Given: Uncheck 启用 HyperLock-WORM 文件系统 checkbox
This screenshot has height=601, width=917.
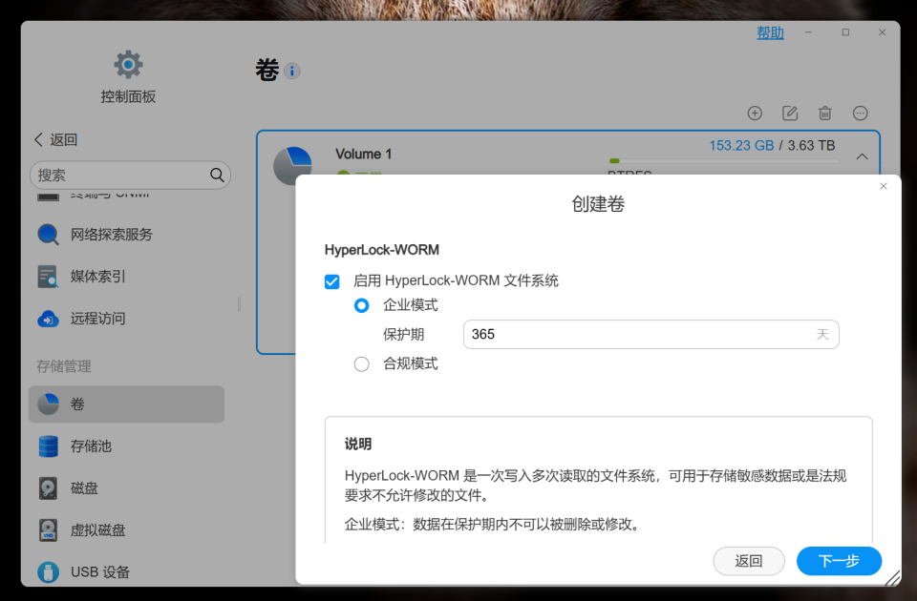Looking at the screenshot, I should point(331,281).
